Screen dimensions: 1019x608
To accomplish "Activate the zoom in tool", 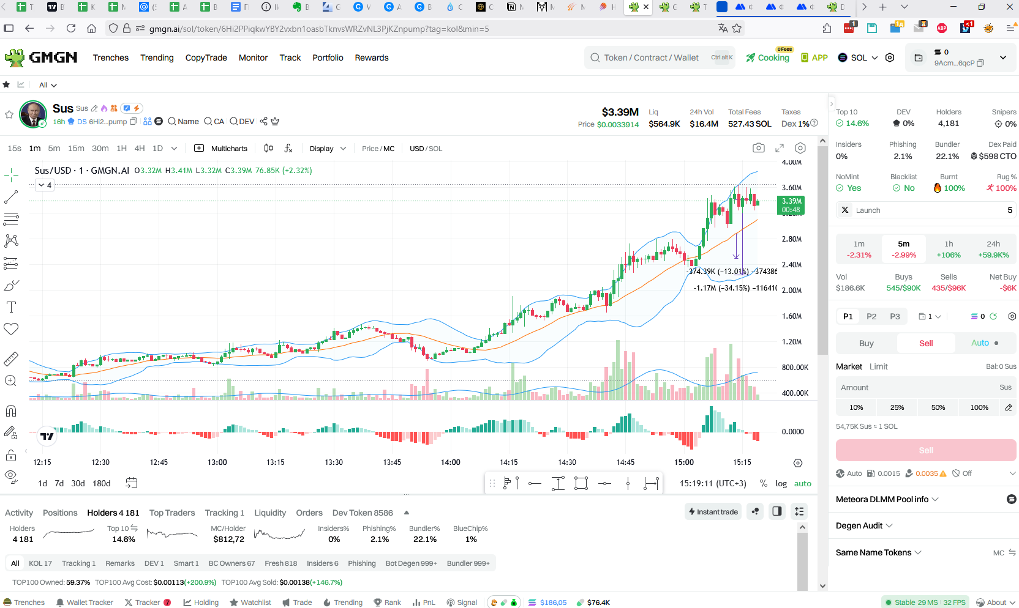I will point(11,380).
